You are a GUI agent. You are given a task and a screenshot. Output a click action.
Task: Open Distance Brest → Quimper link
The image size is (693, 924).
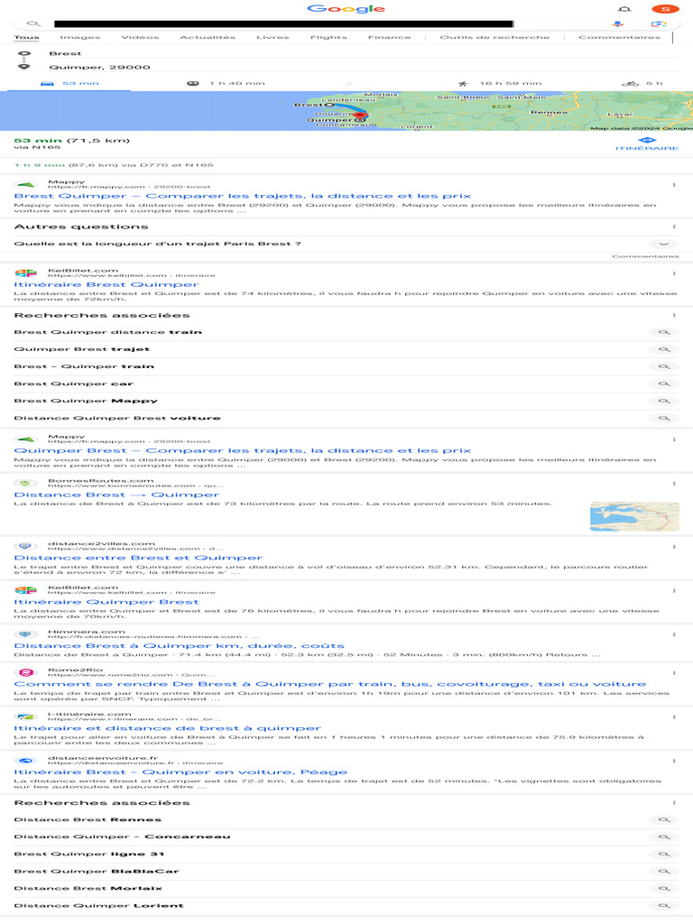click(116, 495)
